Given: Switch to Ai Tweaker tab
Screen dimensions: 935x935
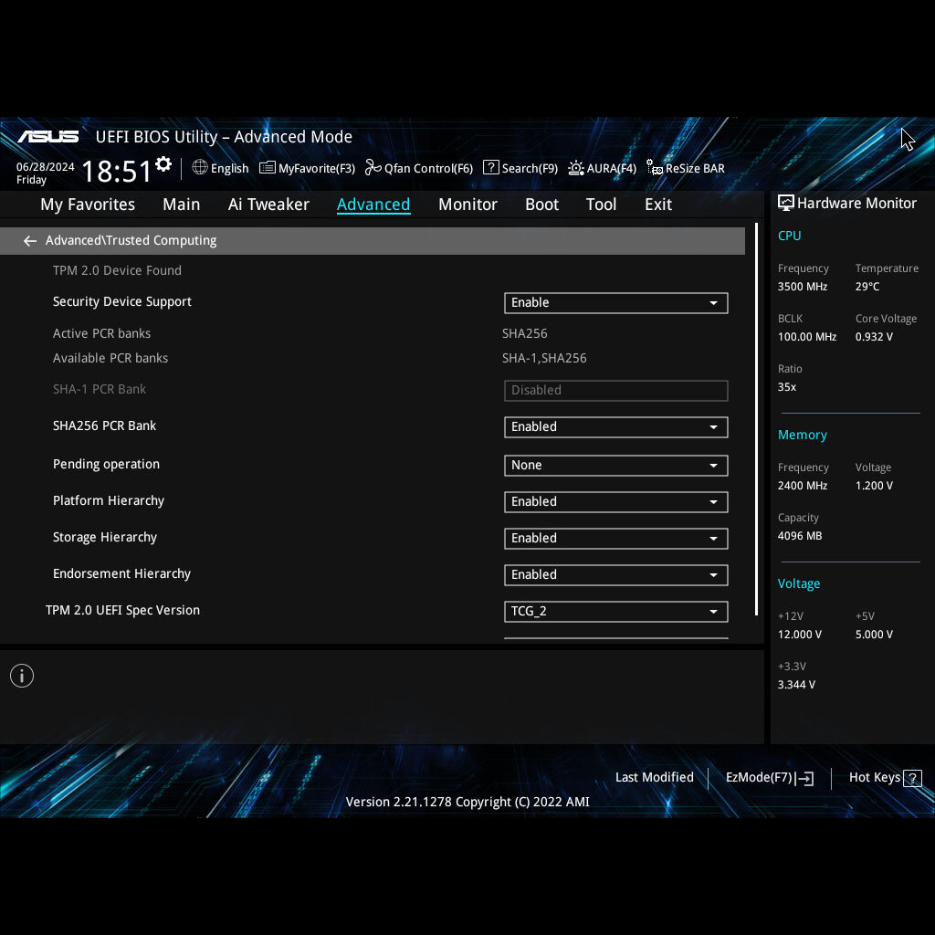Looking at the screenshot, I should (x=268, y=205).
